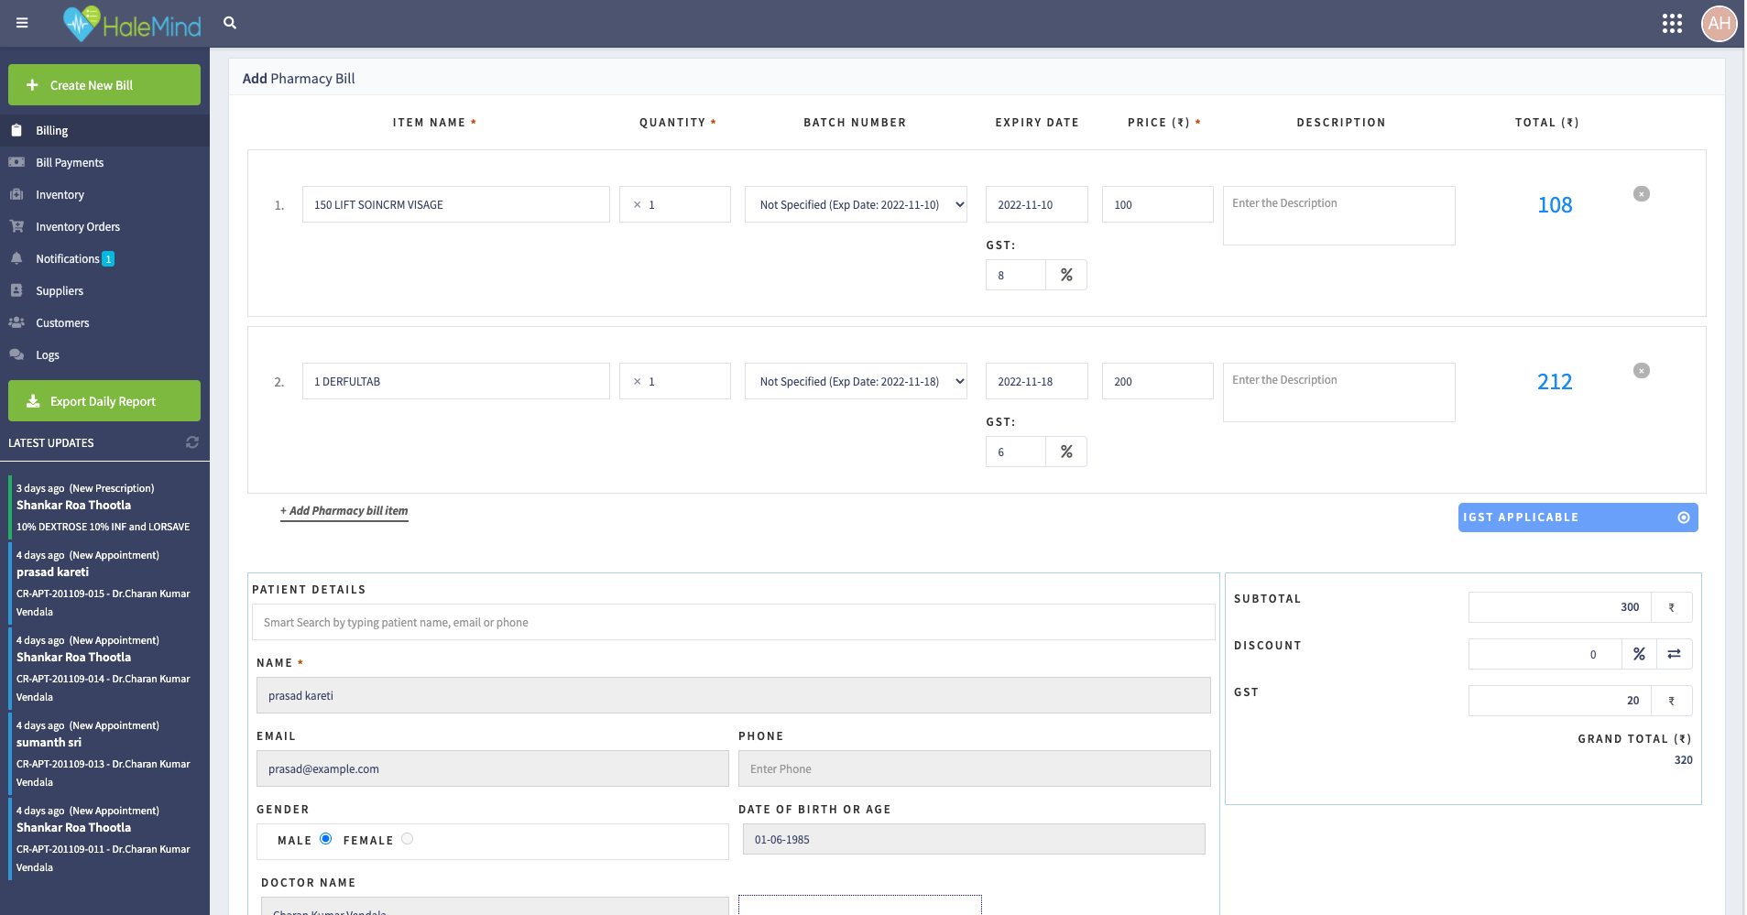The height and width of the screenshot is (915, 1747).
Task: Click the Add Pharmacy bill item link
Action: click(x=344, y=511)
